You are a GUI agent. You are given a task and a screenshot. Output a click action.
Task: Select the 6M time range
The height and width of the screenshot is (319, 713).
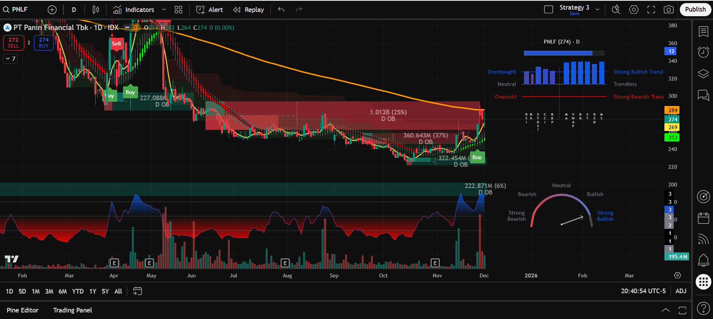click(x=62, y=291)
